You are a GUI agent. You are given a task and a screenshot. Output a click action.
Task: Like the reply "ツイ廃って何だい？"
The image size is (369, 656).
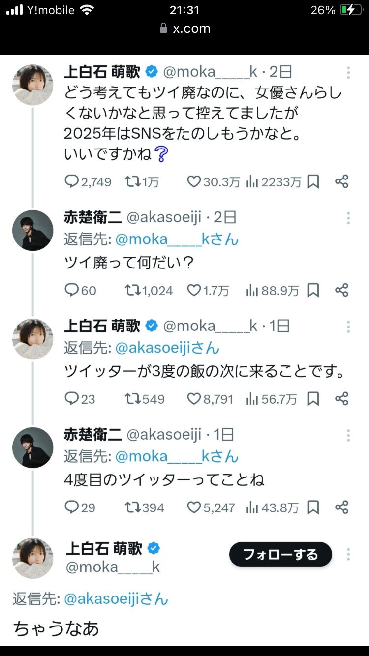pos(194,291)
